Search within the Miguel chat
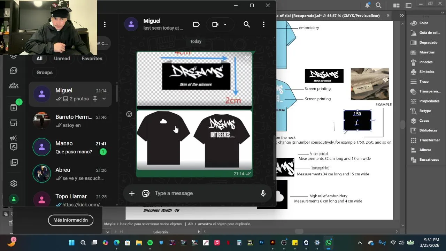This screenshot has width=446, height=251. (x=247, y=24)
